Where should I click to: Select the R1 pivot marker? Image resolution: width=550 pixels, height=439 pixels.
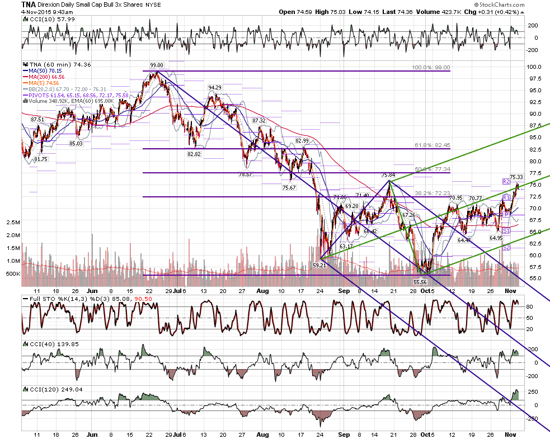click(506, 198)
